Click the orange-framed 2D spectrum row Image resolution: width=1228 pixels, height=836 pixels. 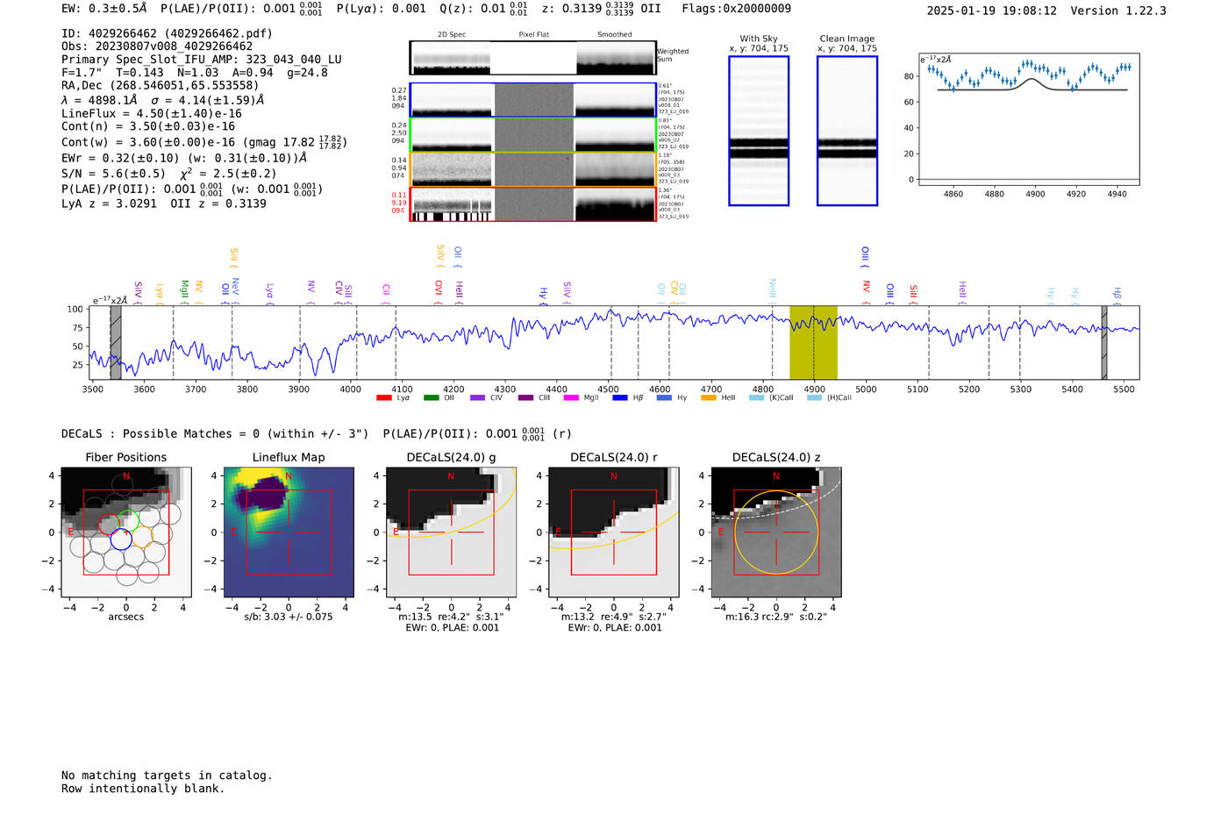(x=533, y=169)
